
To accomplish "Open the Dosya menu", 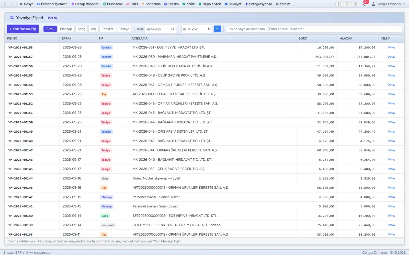I will point(26,4).
